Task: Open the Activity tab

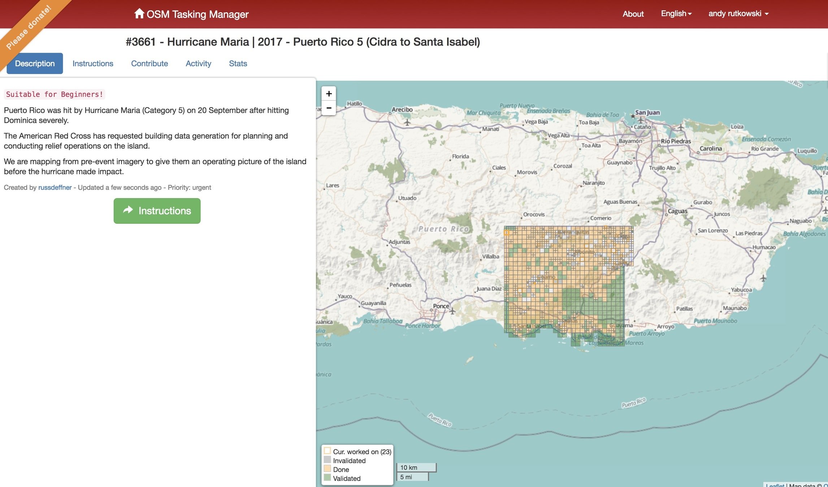Action: tap(198, 63)
